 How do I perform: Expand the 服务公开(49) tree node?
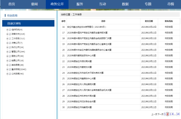tap(7, 56)
